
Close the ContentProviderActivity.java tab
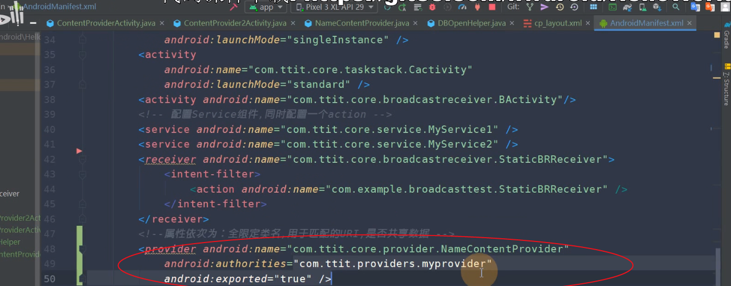(162, 23)
